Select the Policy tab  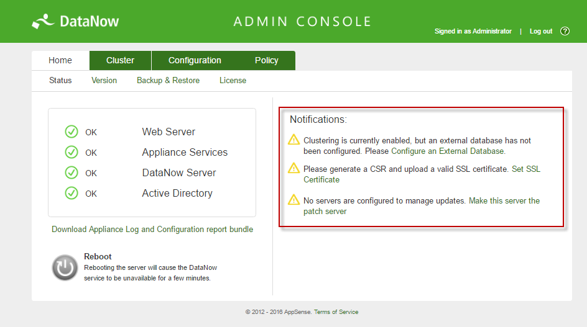tap(266, 60)
